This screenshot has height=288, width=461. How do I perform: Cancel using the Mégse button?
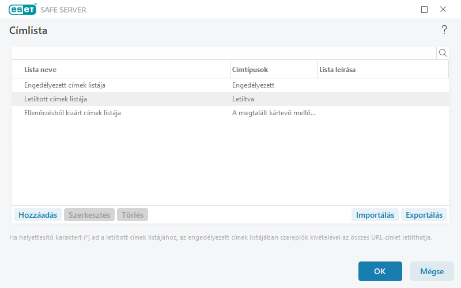pyautogui.click(x=432, y=271)
